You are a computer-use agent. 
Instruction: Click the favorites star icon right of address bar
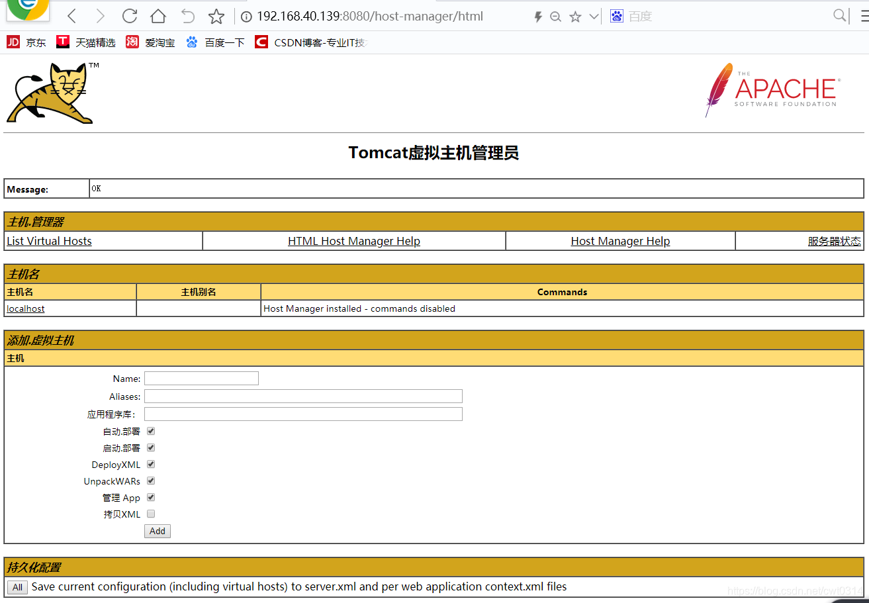point(575,17)
